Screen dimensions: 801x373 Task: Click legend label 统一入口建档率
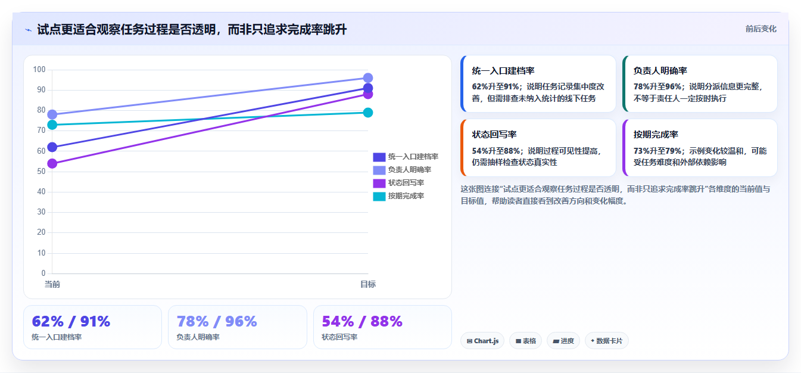point(413,157)
